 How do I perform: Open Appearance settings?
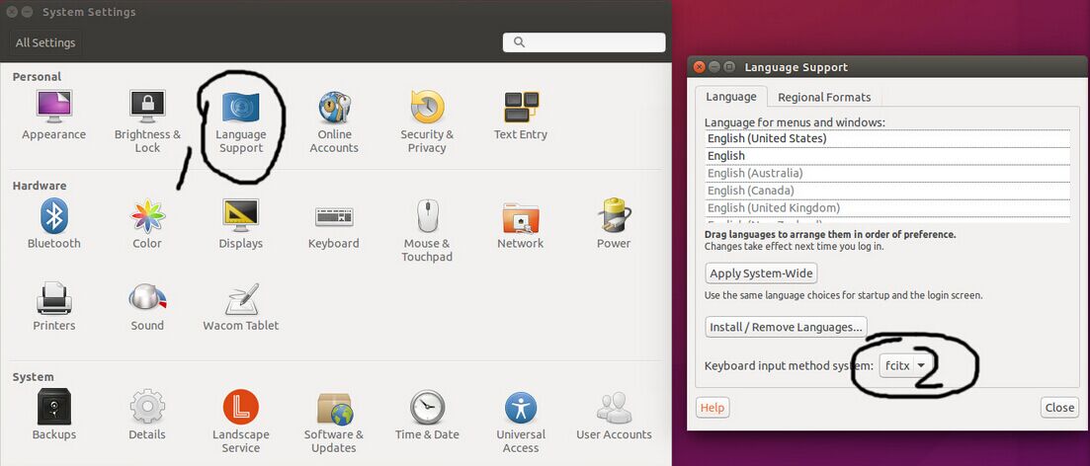coord(53,116)
